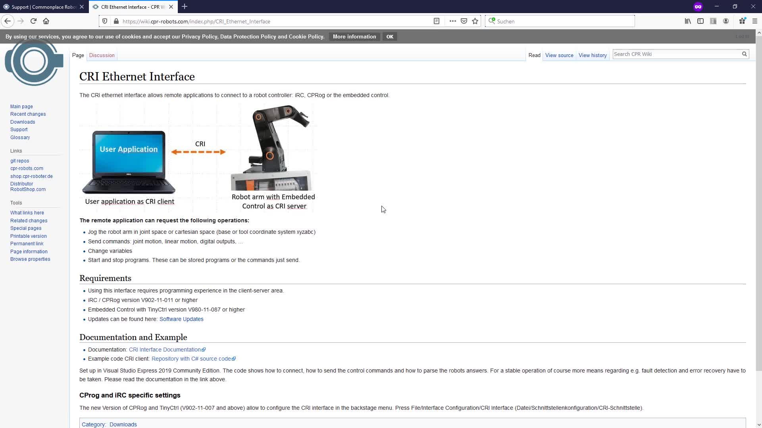The width and height of the screenshot is (762, 428).
Task: Open the Printable version link
Action: 29,236
